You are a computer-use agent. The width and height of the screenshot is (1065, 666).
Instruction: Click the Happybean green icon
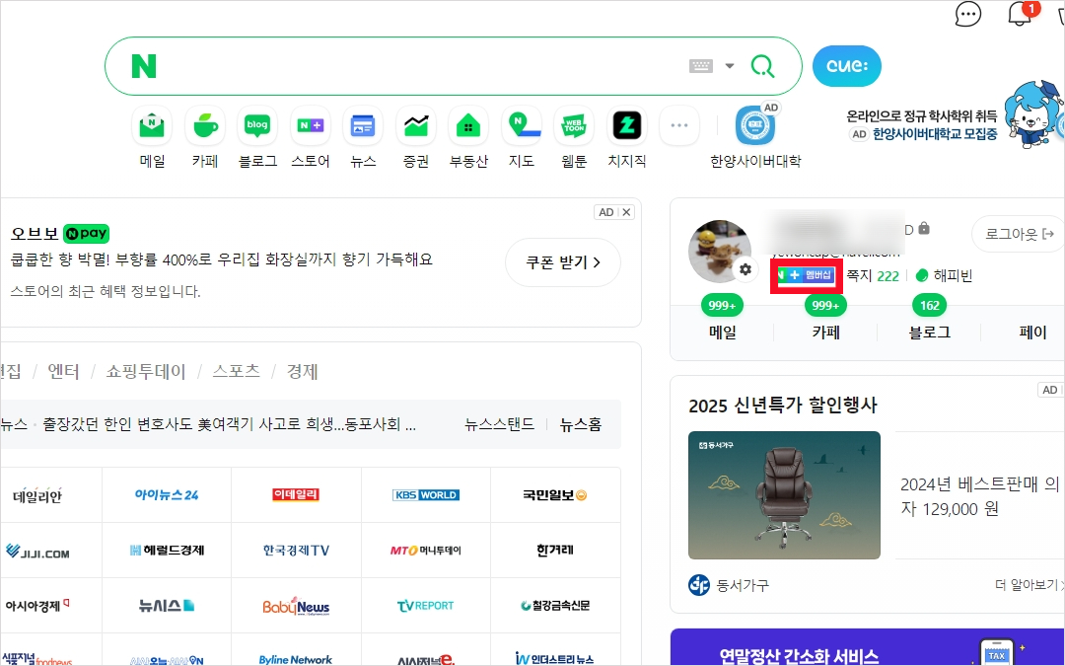tap(922, 275)
